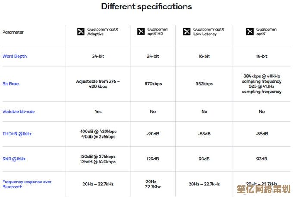Open the Bit Rate parameter link
293x197 pixels.
click(10, 83)
